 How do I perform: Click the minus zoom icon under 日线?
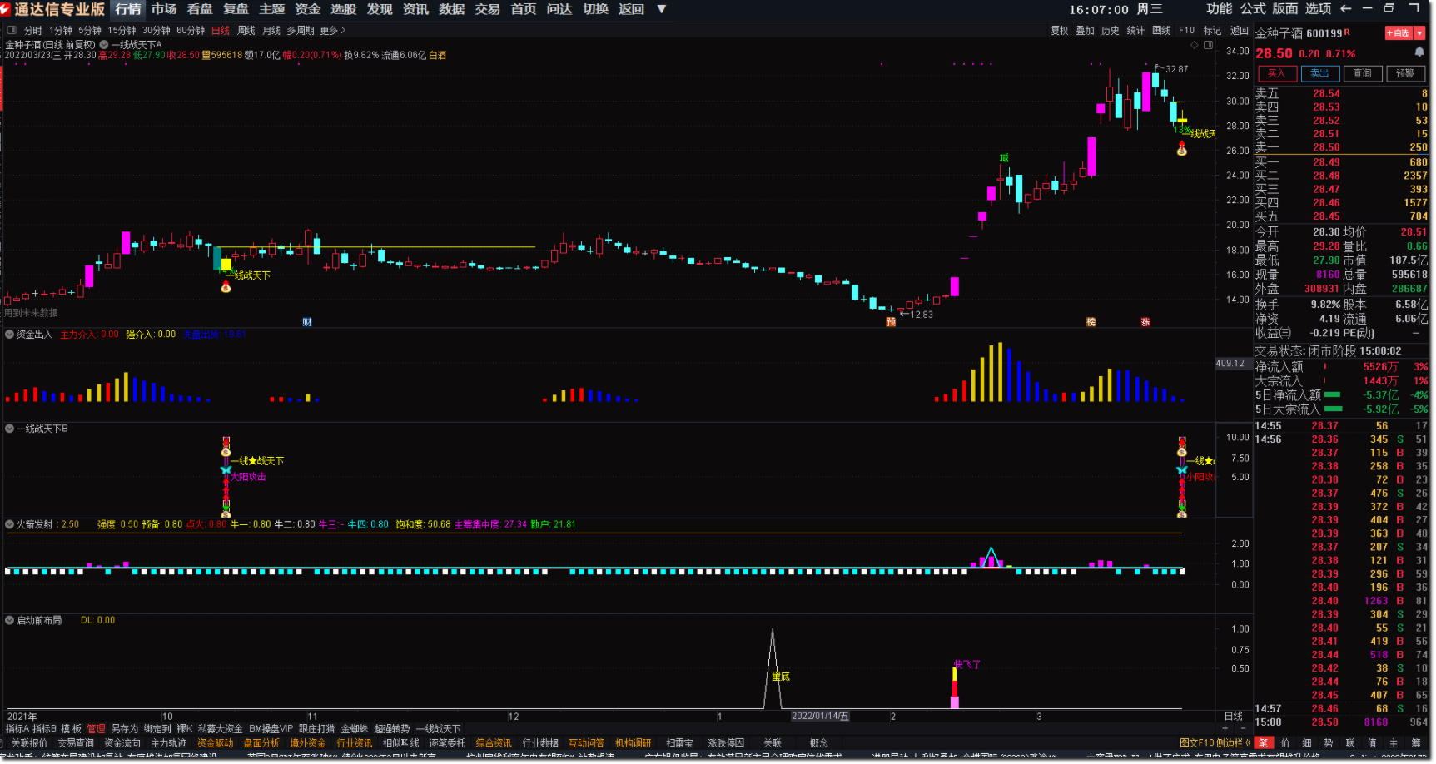1243,728
